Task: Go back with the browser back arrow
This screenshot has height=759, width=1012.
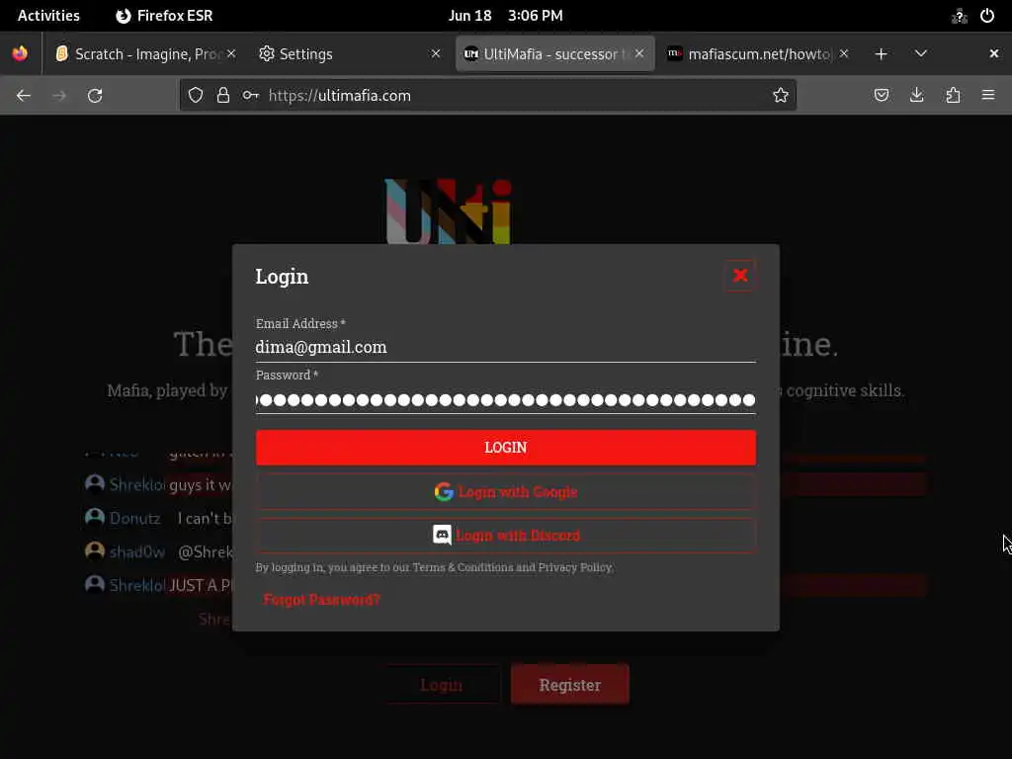Action: point(24,96)
